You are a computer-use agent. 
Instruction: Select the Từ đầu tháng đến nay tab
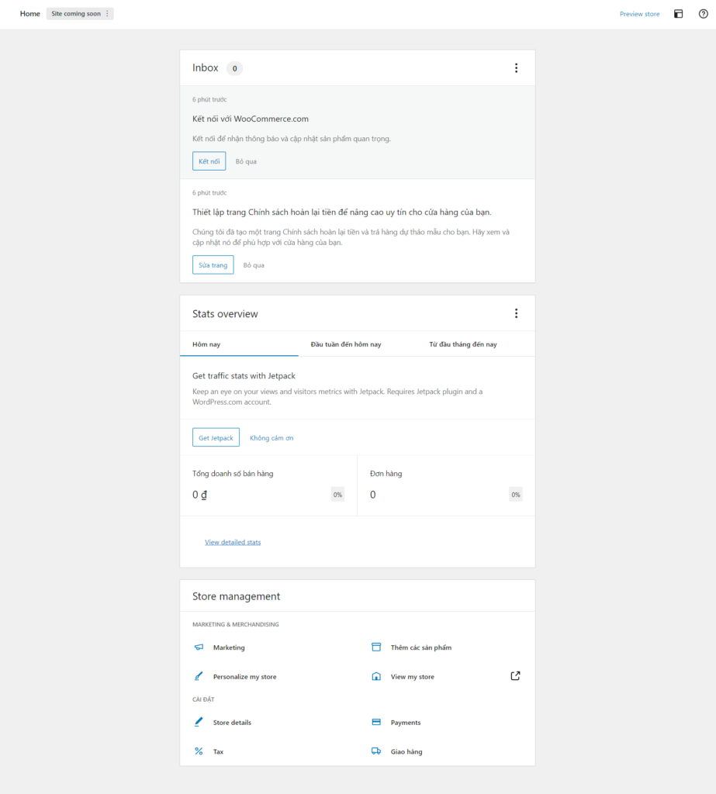click(463, 344)
